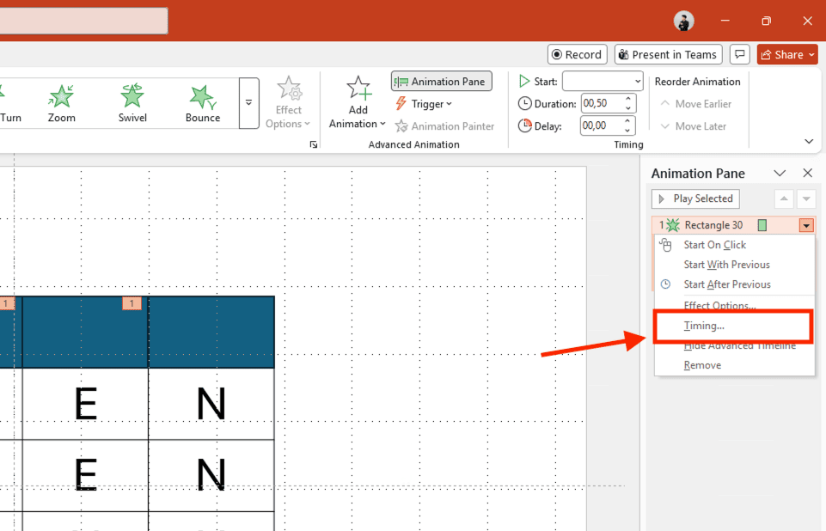This screenshot has width=826, height=531.
Task: Decrease Duration with the down stepper
Action: [x=628, y=108]
